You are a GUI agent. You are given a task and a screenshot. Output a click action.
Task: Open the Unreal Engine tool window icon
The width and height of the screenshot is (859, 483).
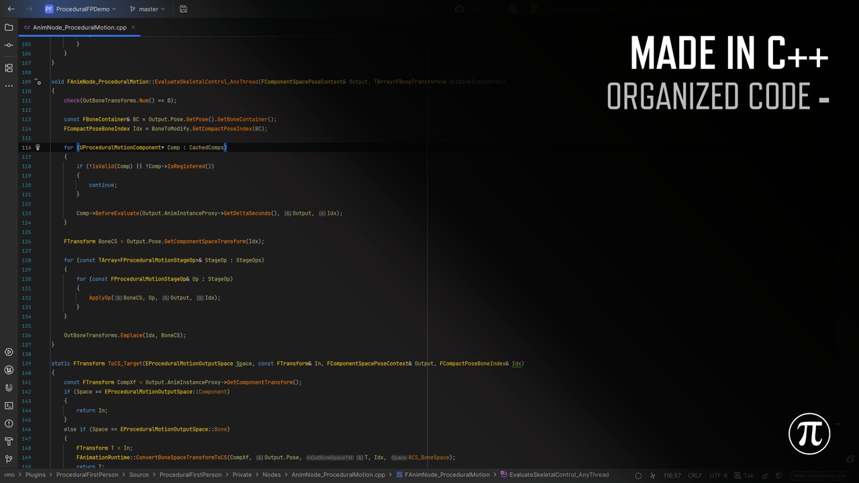[9, 370]
